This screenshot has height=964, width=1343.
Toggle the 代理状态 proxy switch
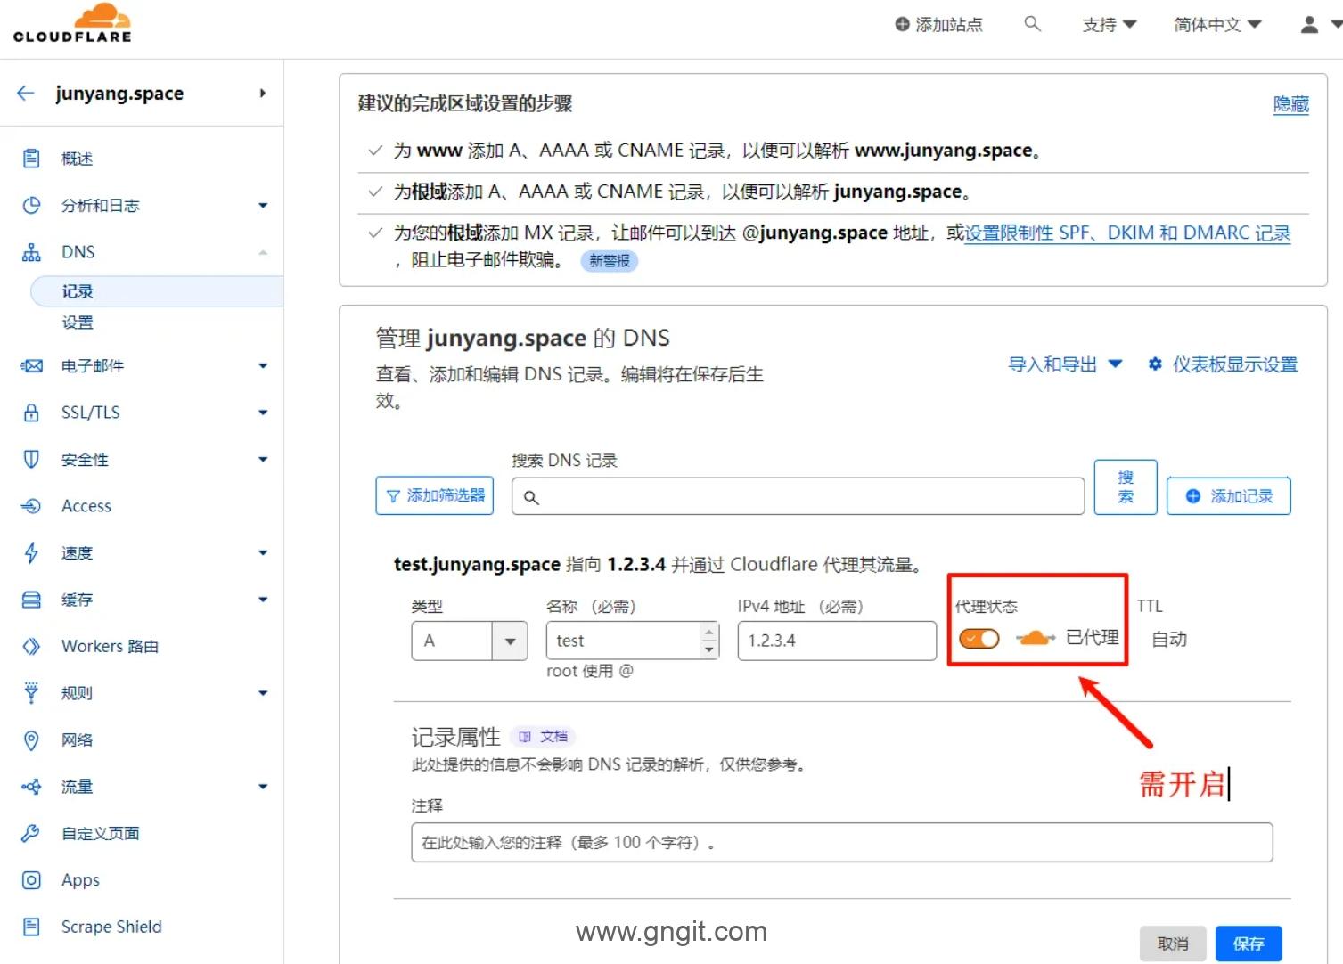[979, 638]
